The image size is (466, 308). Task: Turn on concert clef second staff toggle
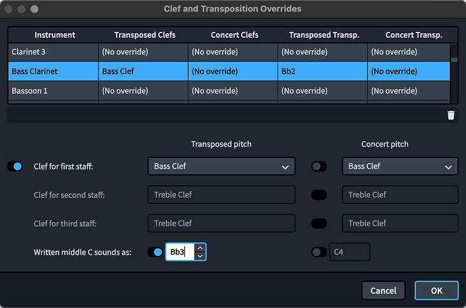coord(318,195)
